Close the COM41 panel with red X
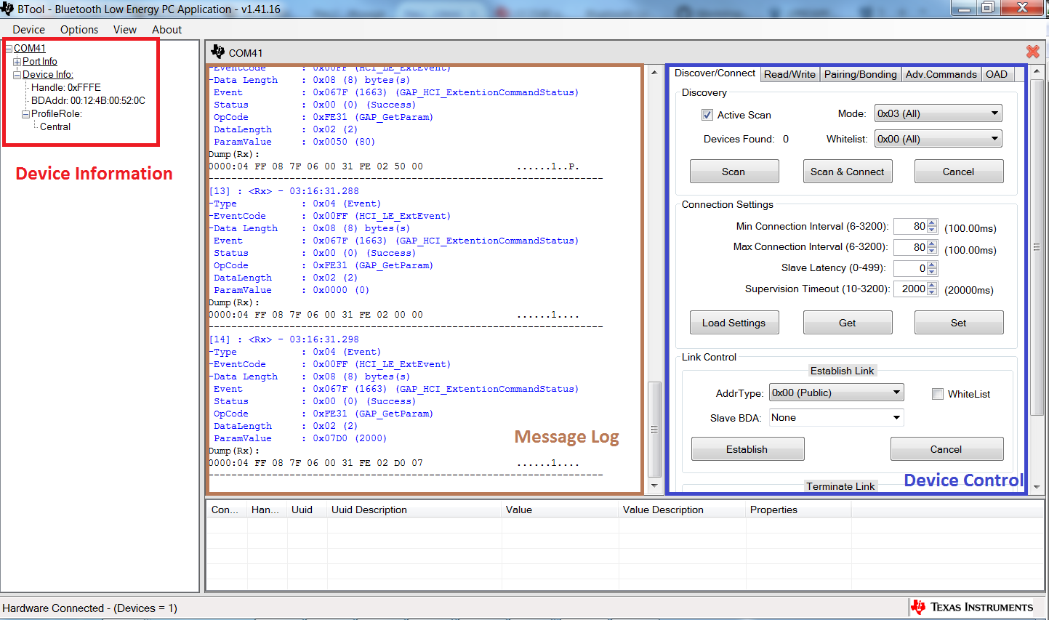1049x620 pixels. click(x=1032, y=52)
